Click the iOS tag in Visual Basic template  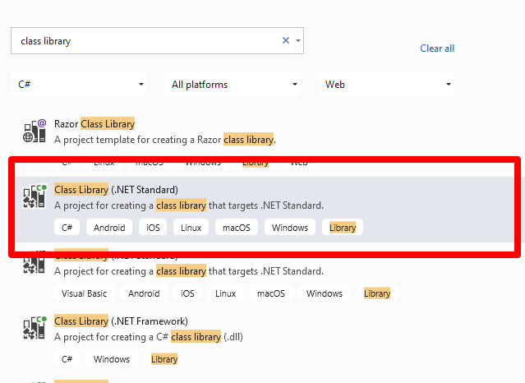tap(187, 293)
